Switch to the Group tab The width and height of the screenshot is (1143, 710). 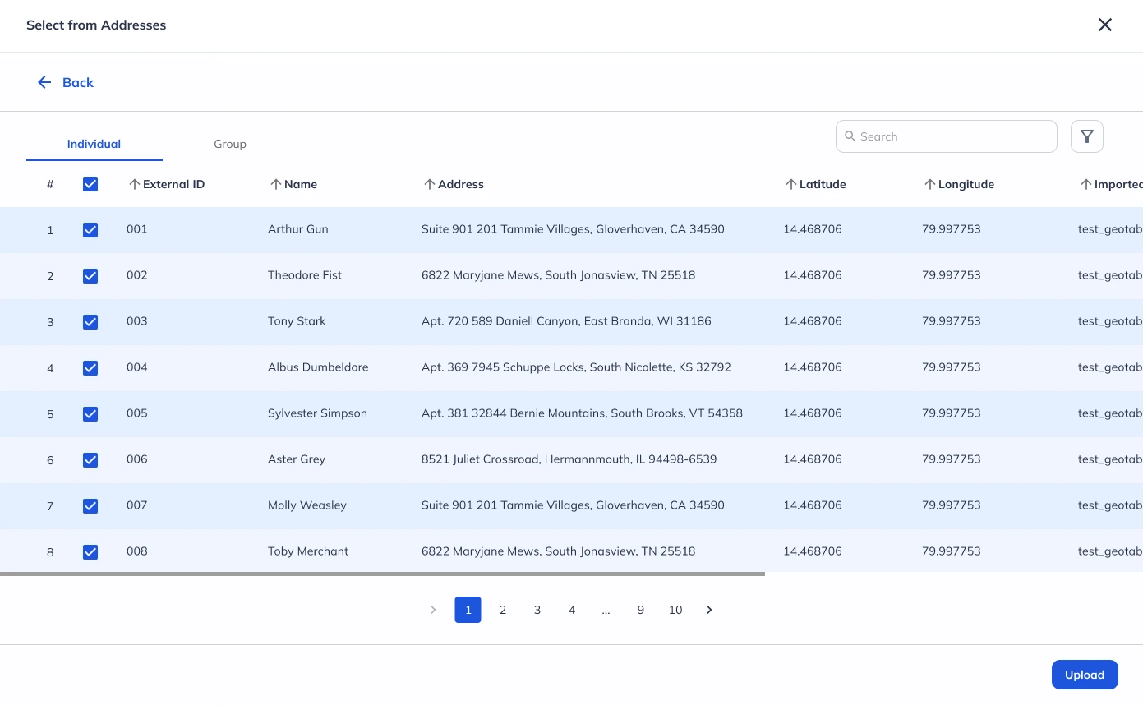[230, 144]
